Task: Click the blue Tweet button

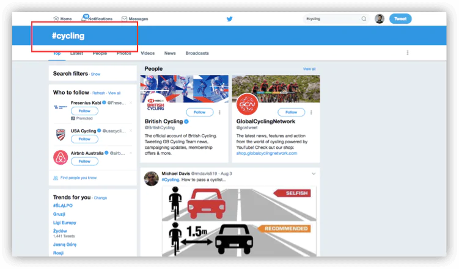Action: (x=400, y=19)
